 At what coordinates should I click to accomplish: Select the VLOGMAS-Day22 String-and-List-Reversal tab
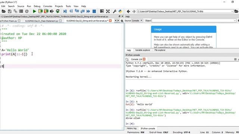(x=87, y=21)
